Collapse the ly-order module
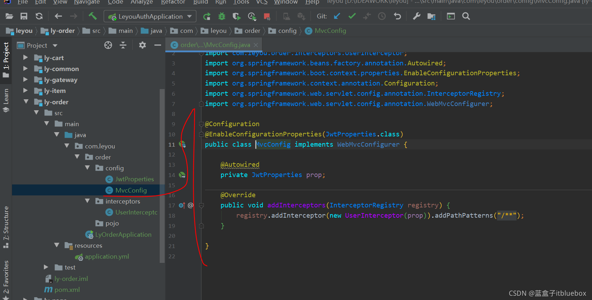This screenshot has height=300, width=592. pos(26,102)
